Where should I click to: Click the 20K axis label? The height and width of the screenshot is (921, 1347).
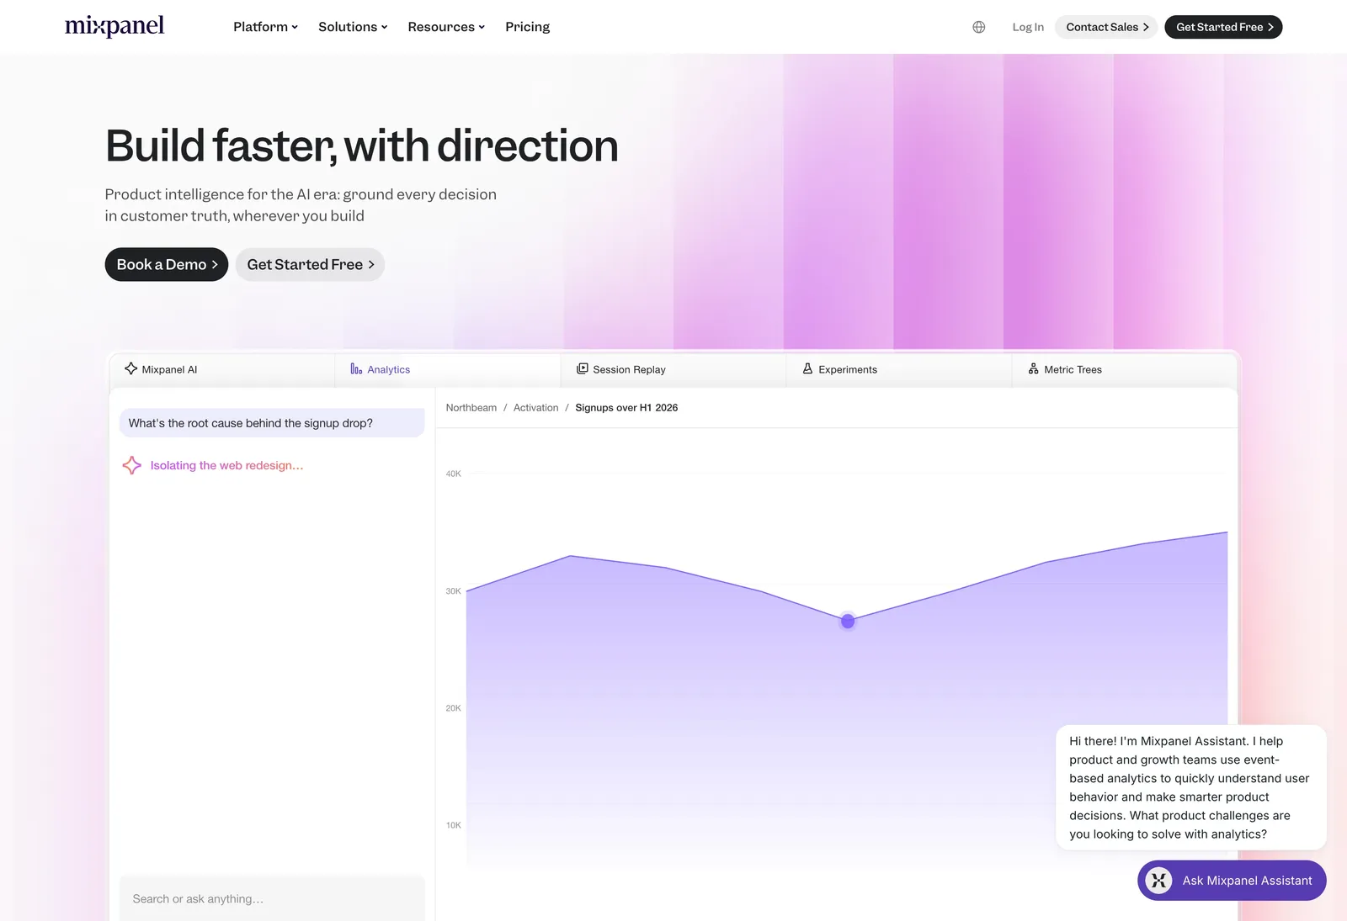click(454, 708)
